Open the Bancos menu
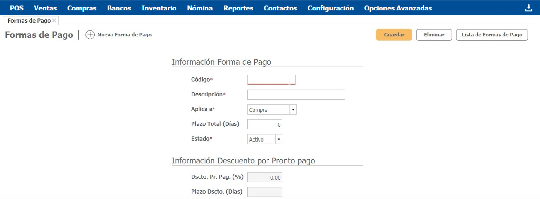This screenshot has height=199, width=540. click(x=119, y=8)
